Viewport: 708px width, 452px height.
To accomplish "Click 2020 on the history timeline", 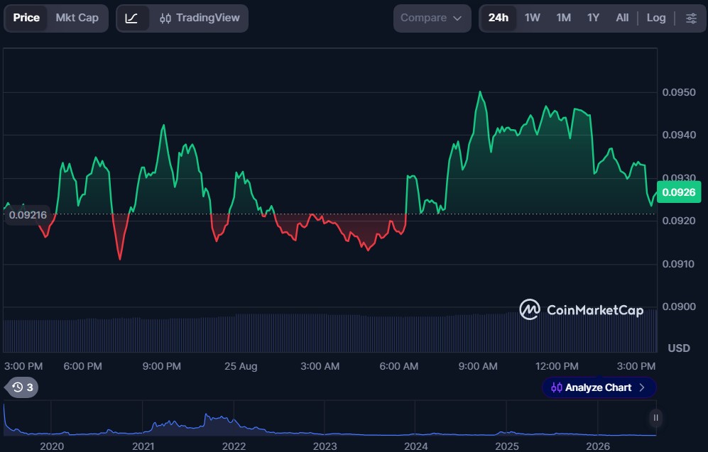I will [x=52, y=446].
